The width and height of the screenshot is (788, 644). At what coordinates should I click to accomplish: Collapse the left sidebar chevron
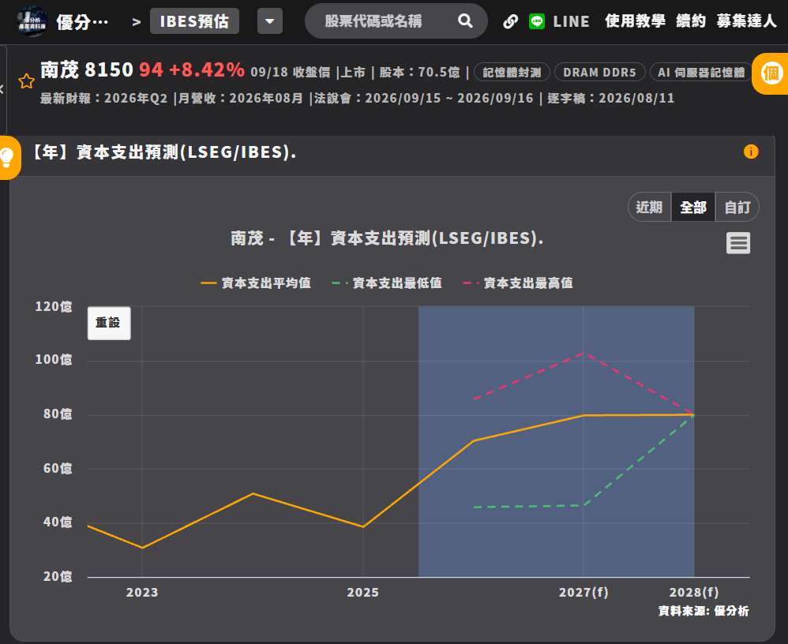tap(2, 89)
